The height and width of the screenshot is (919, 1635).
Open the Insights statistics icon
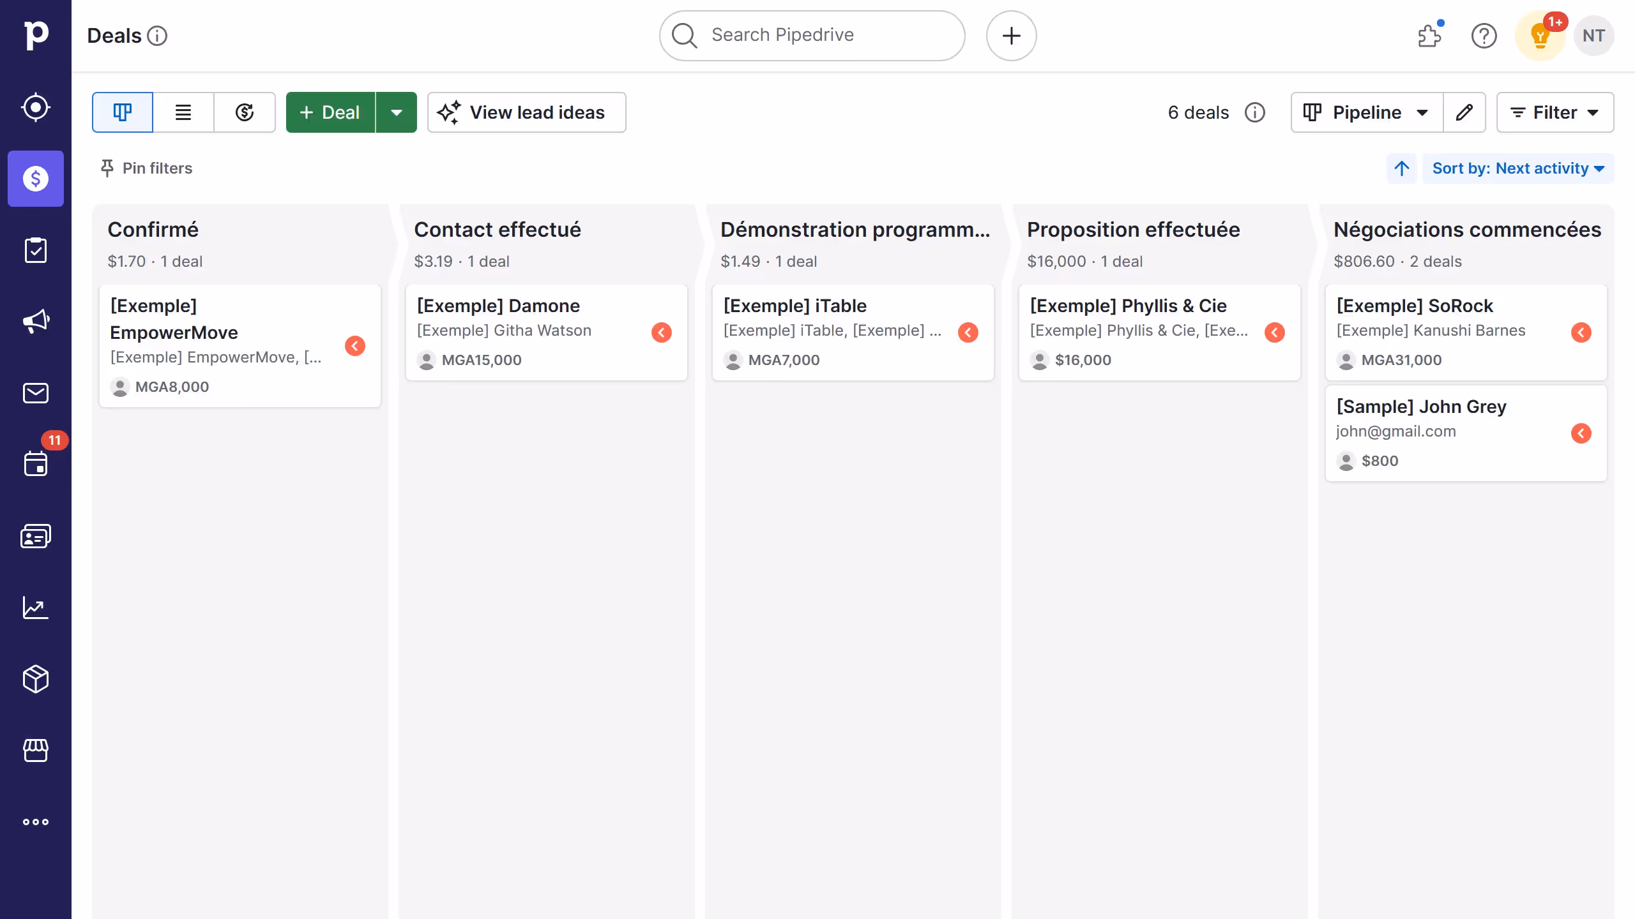[x=35, y=608]
